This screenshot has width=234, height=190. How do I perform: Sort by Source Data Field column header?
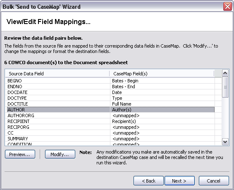pyautogui.click(x=57, y=74)
